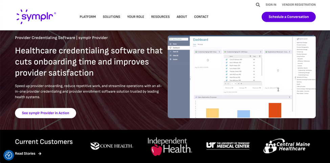
Task: Click the orange bar in the chart
Action: 275,110
